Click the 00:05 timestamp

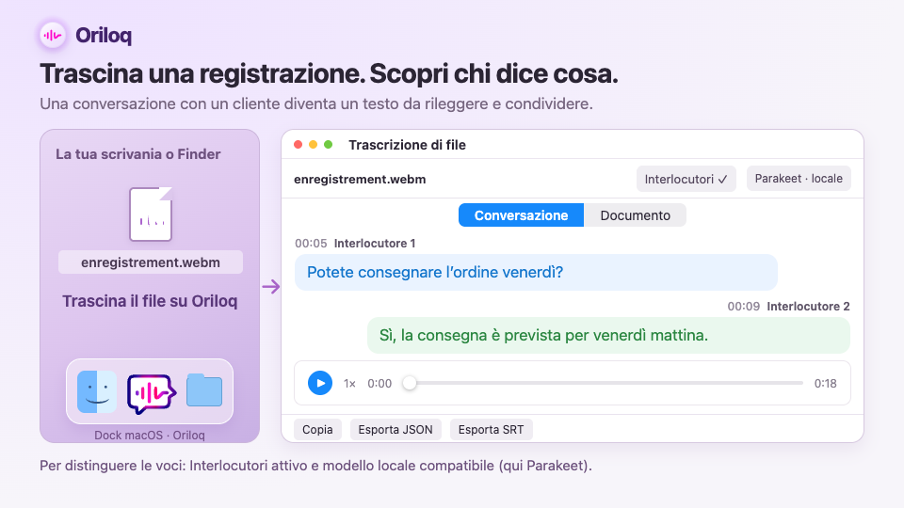[x=311, y=244]
